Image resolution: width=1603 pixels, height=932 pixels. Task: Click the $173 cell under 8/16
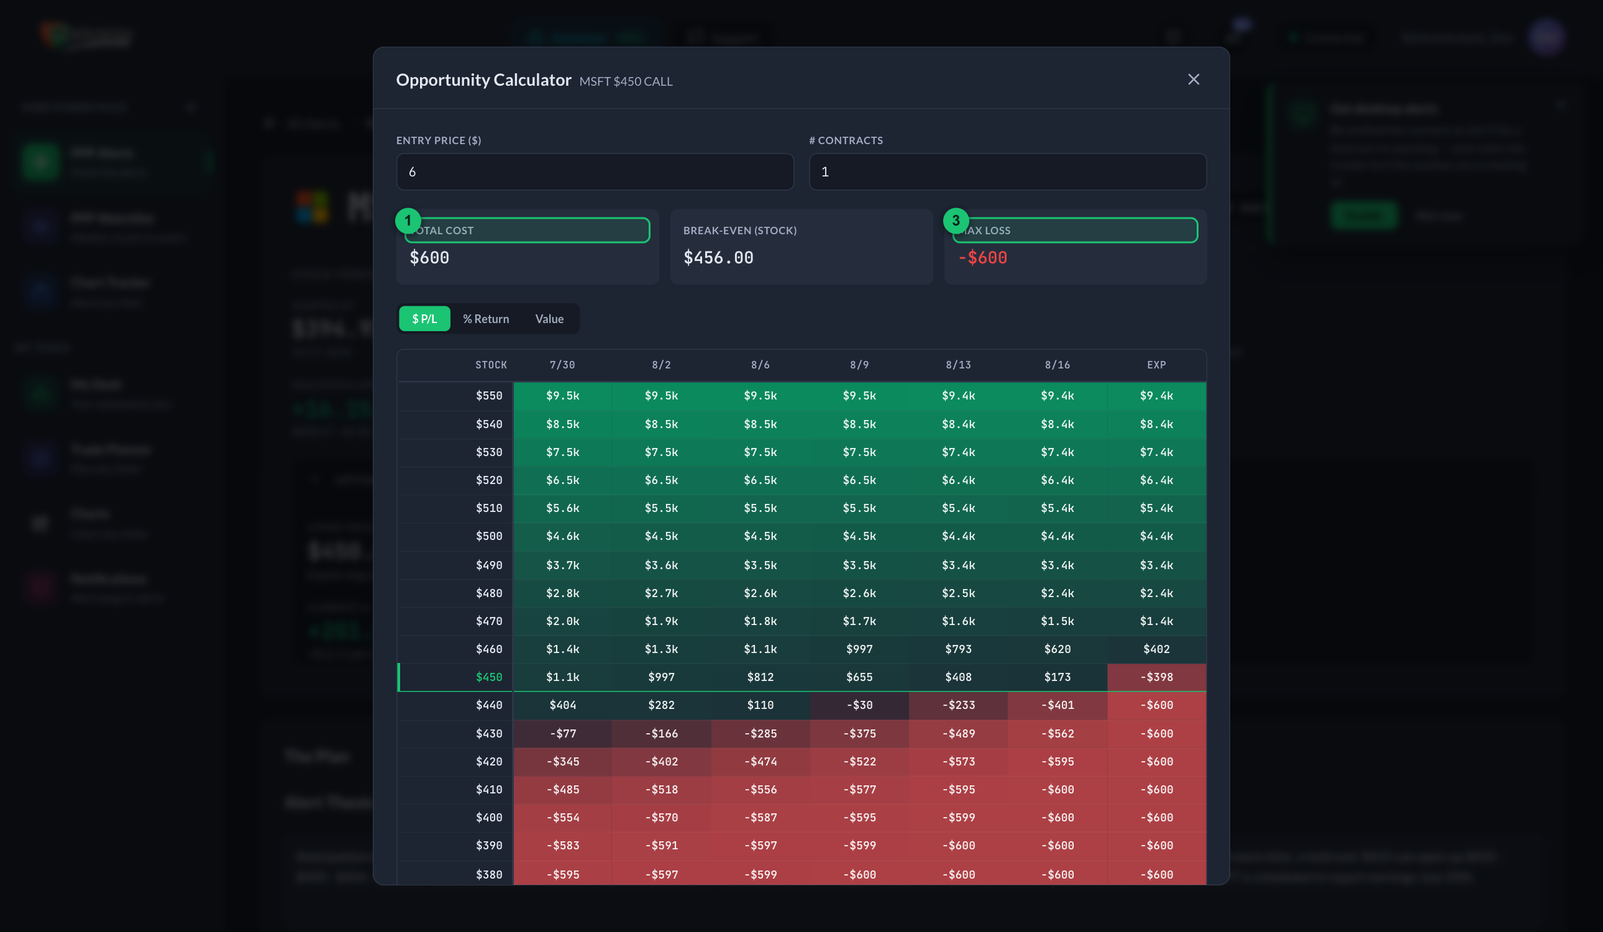tap(1057, 677)
